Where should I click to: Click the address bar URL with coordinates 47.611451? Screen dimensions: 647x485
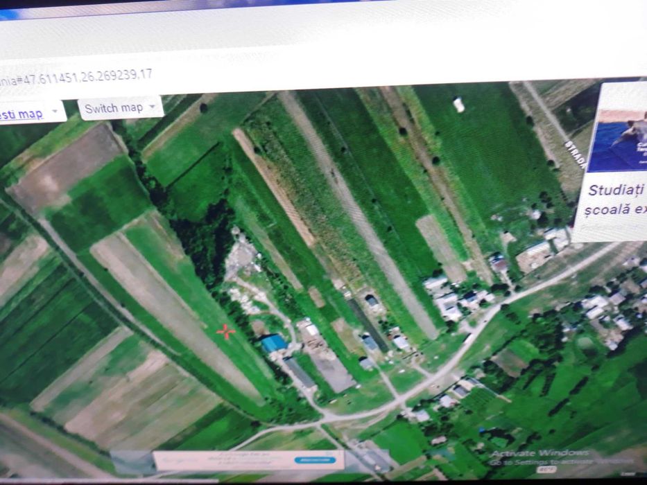76,77
